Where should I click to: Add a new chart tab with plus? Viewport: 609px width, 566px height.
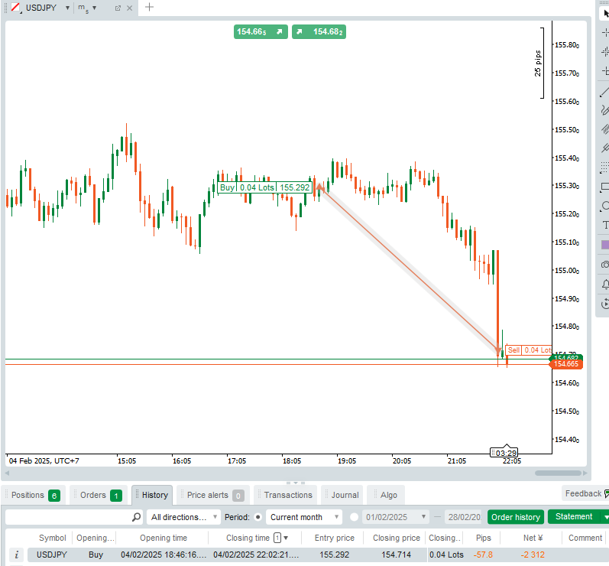coord(149,8)
